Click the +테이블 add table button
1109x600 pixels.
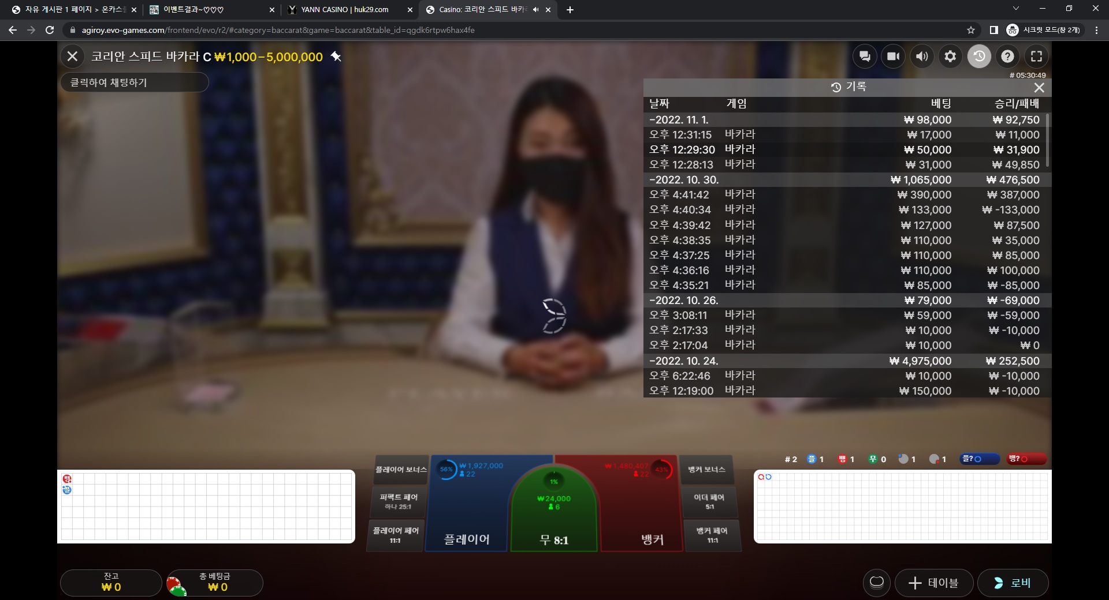tap(933, 583)
